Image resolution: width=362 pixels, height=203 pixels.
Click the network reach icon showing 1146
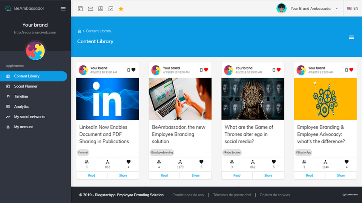point(325,162)
